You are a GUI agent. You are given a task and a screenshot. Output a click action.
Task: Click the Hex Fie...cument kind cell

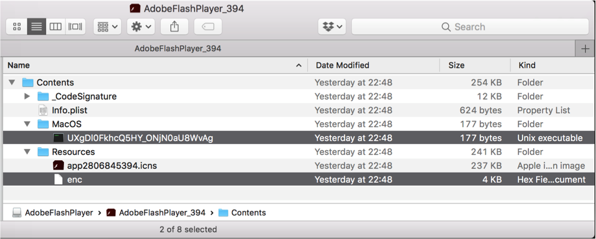tap(552, 179)
